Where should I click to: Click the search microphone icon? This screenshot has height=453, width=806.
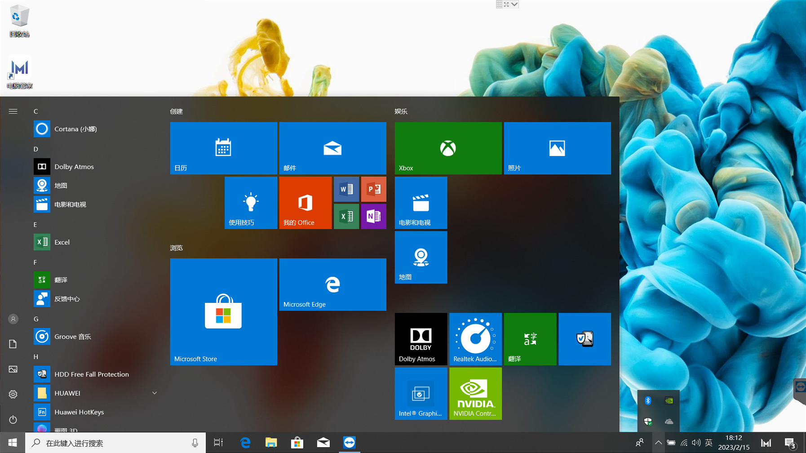tap(195, 443)
